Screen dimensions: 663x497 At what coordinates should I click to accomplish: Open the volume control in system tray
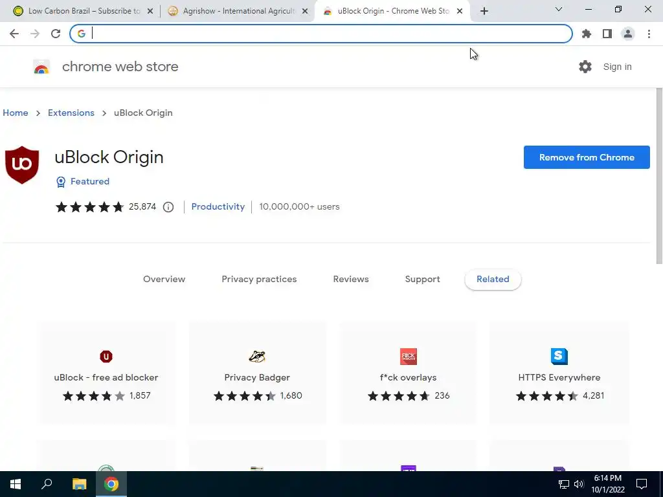coord(578,484)
